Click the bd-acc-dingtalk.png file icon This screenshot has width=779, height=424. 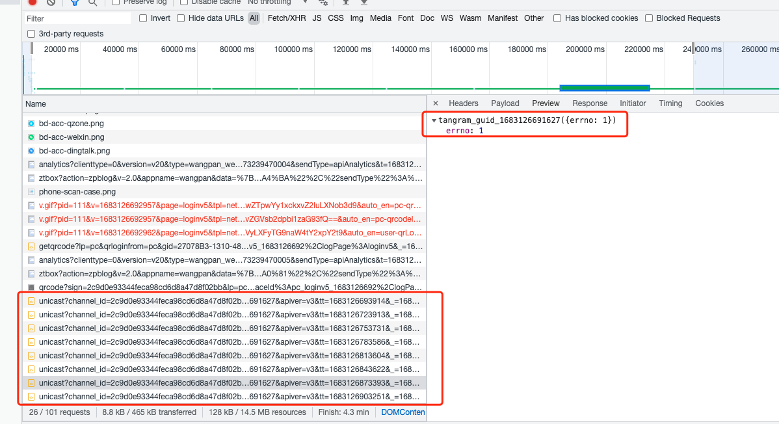[31, 151]
